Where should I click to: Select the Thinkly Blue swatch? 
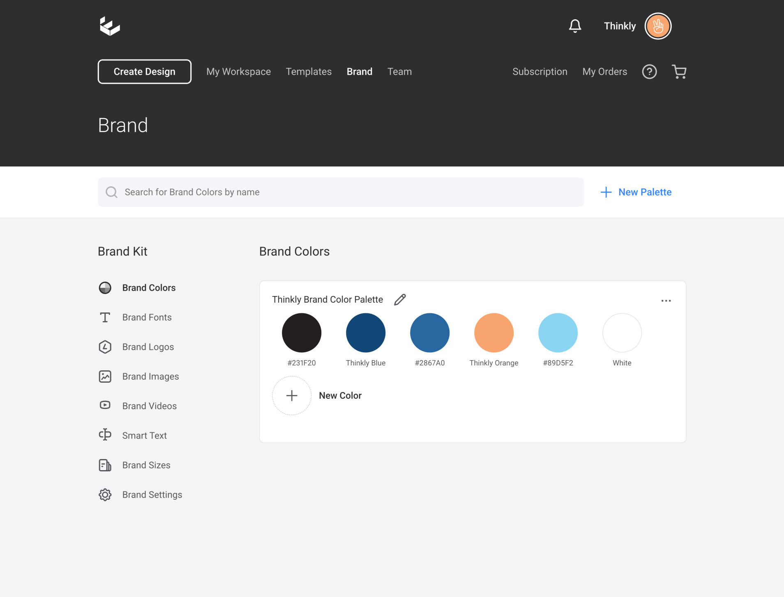[366, 333]
